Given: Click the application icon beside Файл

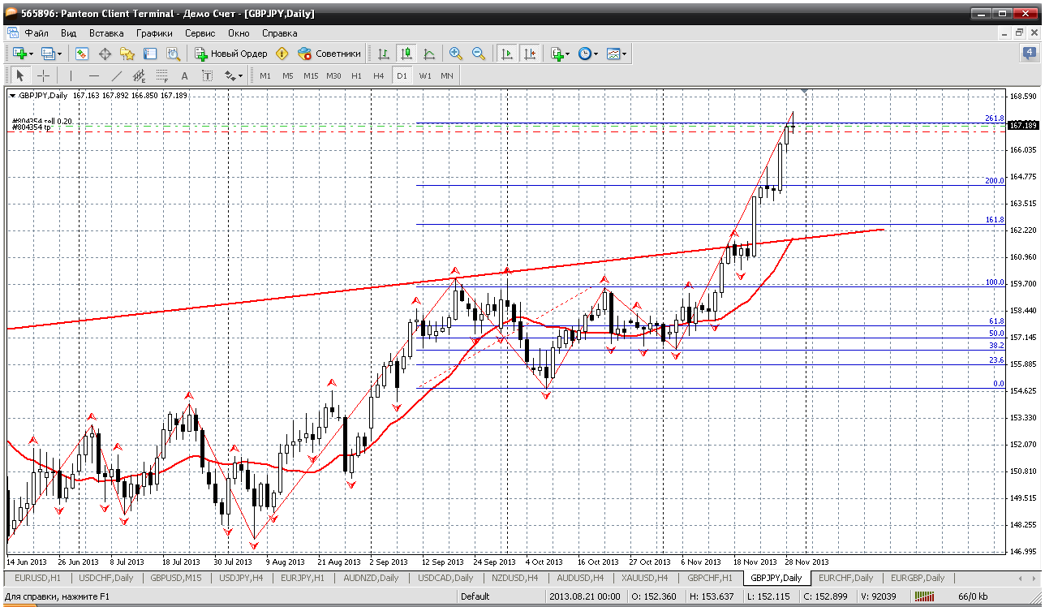Looking at the screenshot, I should (12, 33).
